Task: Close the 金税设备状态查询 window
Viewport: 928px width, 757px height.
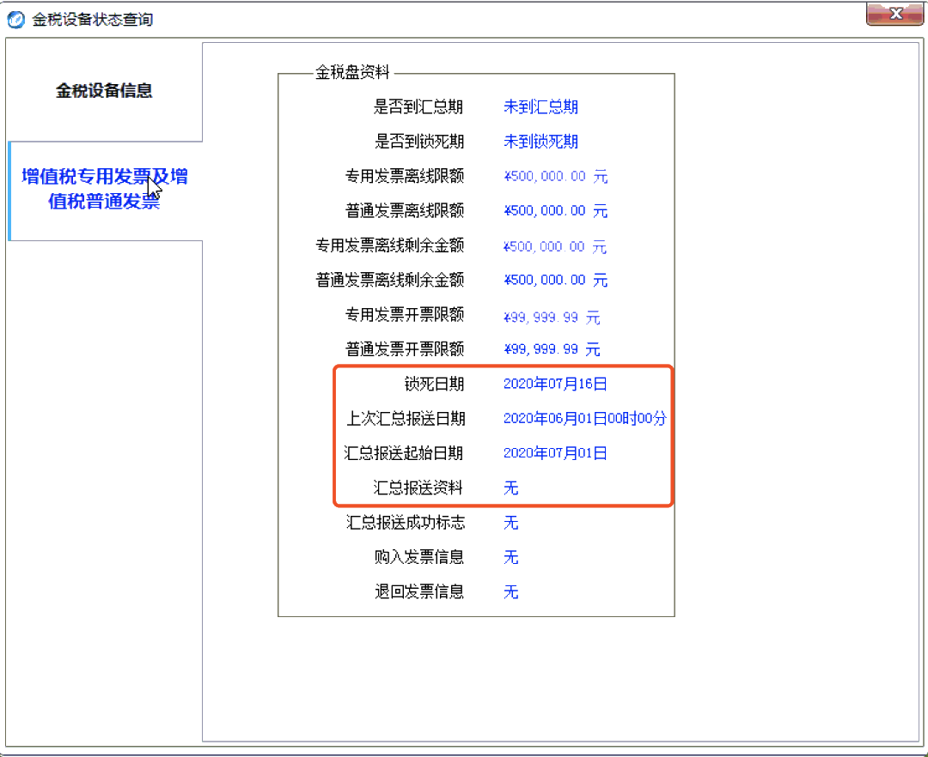Action: click(x=894, y=14)
